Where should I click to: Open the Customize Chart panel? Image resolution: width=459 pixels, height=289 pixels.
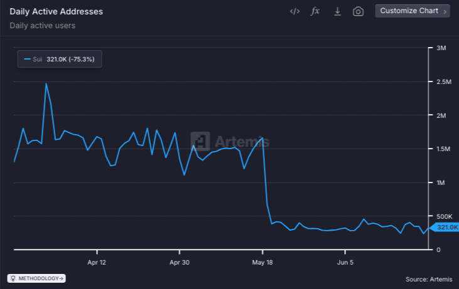pyautogui.click(x=412, y=11)
